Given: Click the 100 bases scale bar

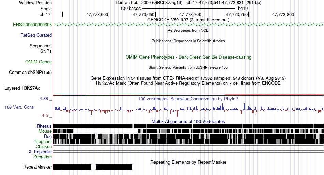Looking at the screenshot, I should tap(189, 9).
